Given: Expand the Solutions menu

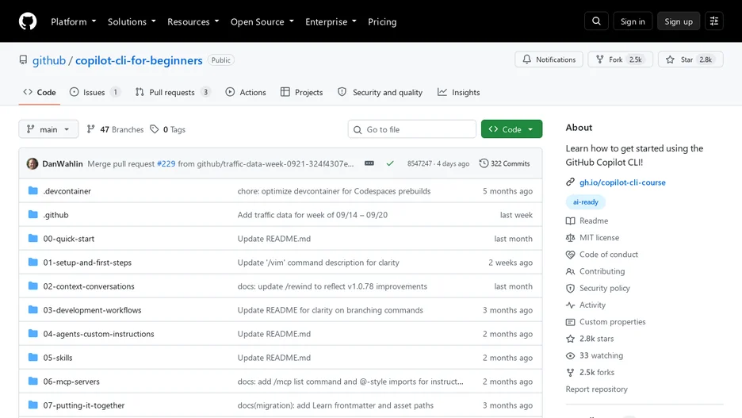Looking at the screenshot, I should coord(132,21).
